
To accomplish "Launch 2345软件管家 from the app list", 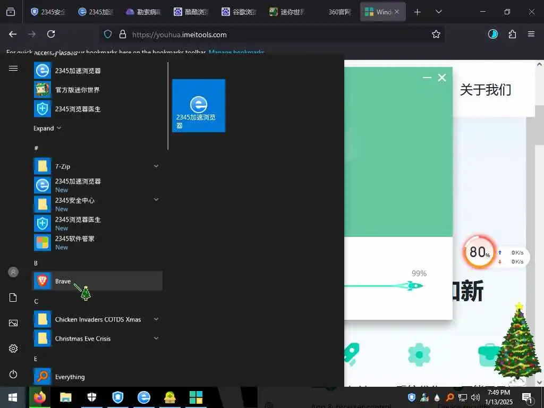I will [x=97, y=243].
